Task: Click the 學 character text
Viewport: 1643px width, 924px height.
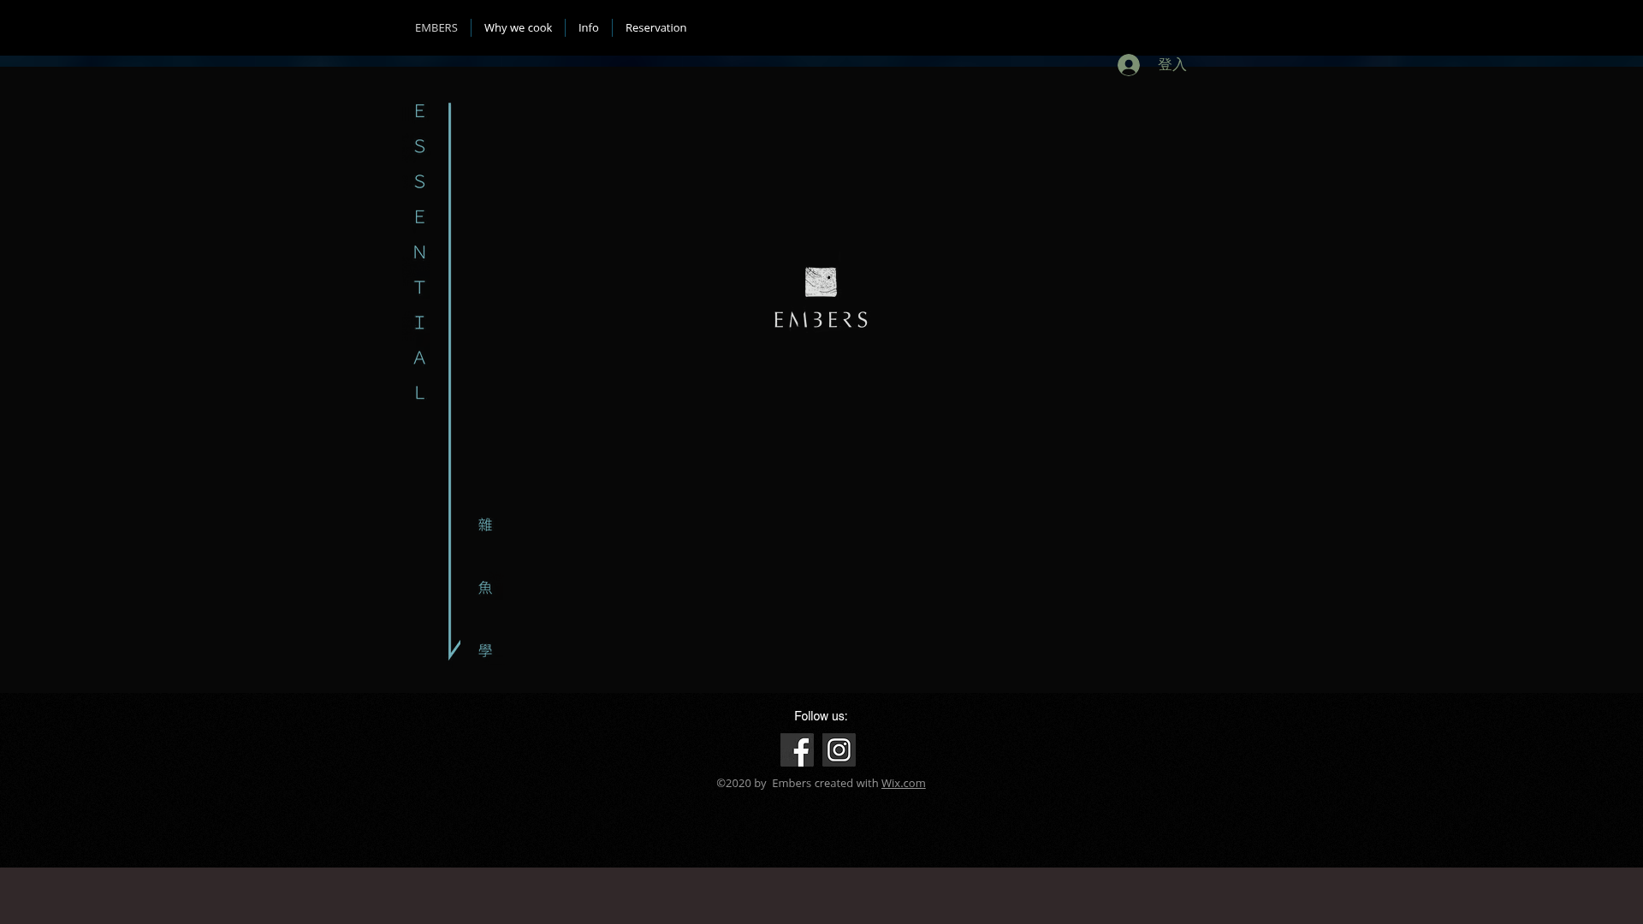Action: (485, 651)
